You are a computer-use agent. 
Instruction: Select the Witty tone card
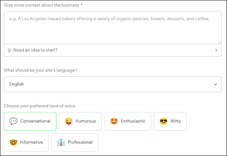pyautogui.click(x=170, y=121)
